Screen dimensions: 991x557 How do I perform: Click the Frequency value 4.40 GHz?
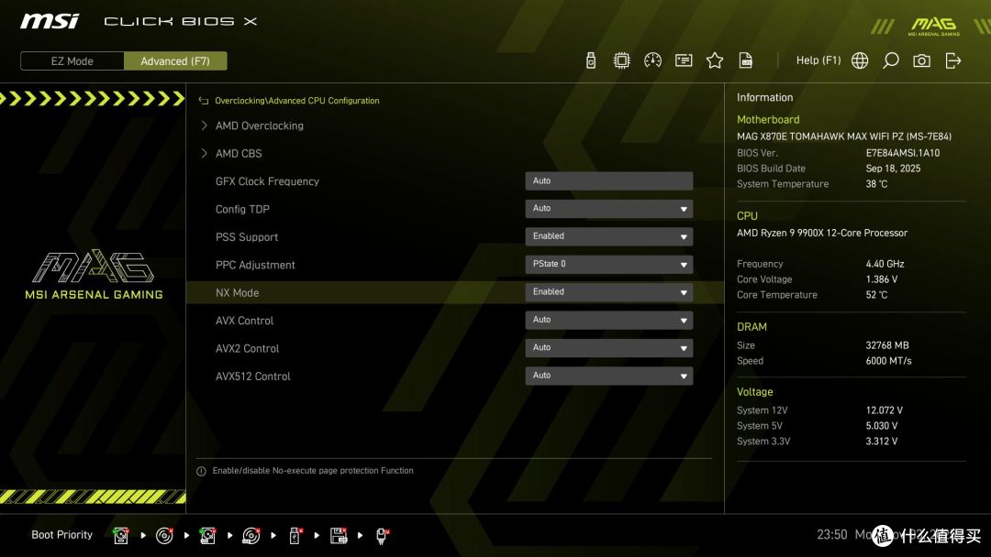(885, 264)
